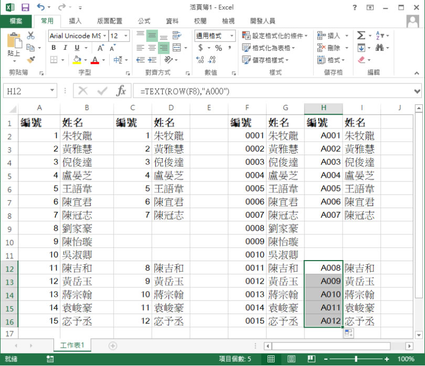
Task: Click inside the formula bar text
Action: pyautogui.click(x=262, y=91)
